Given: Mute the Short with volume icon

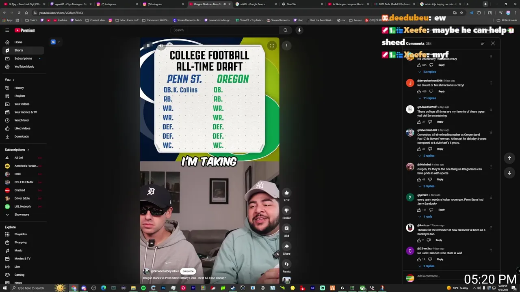Looking at the screenshot, I should point(161,45).
